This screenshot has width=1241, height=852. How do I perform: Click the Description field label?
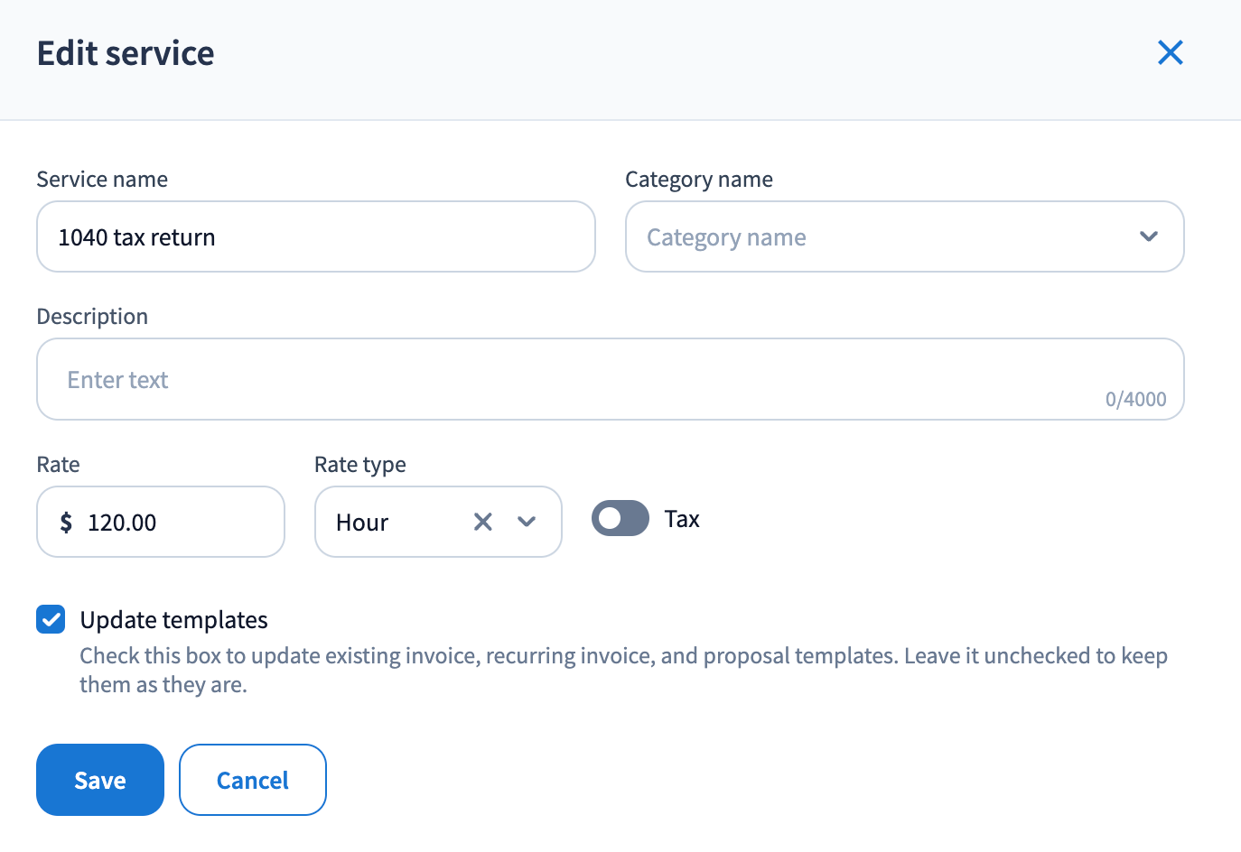92,317
